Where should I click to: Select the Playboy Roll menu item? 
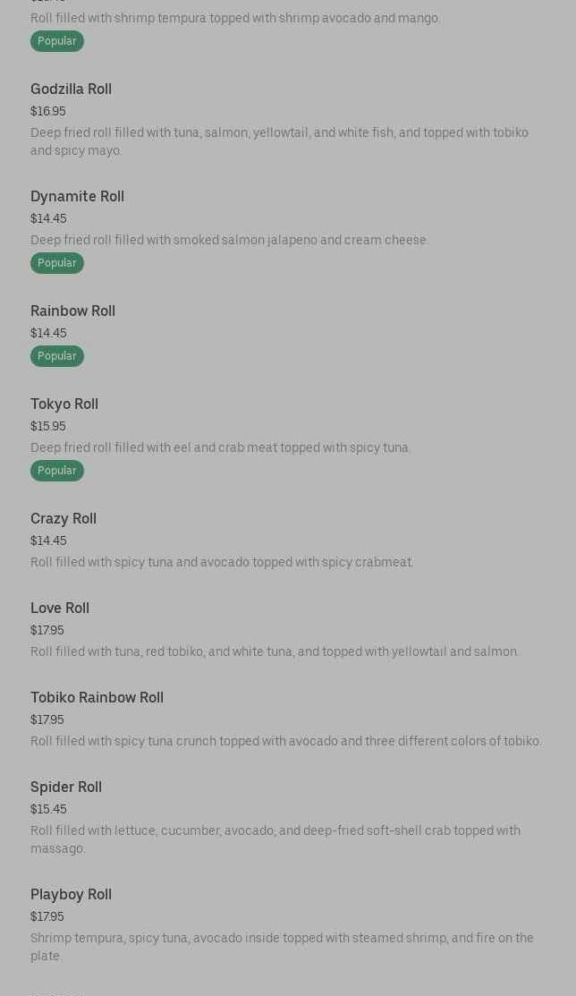[71, 894]
